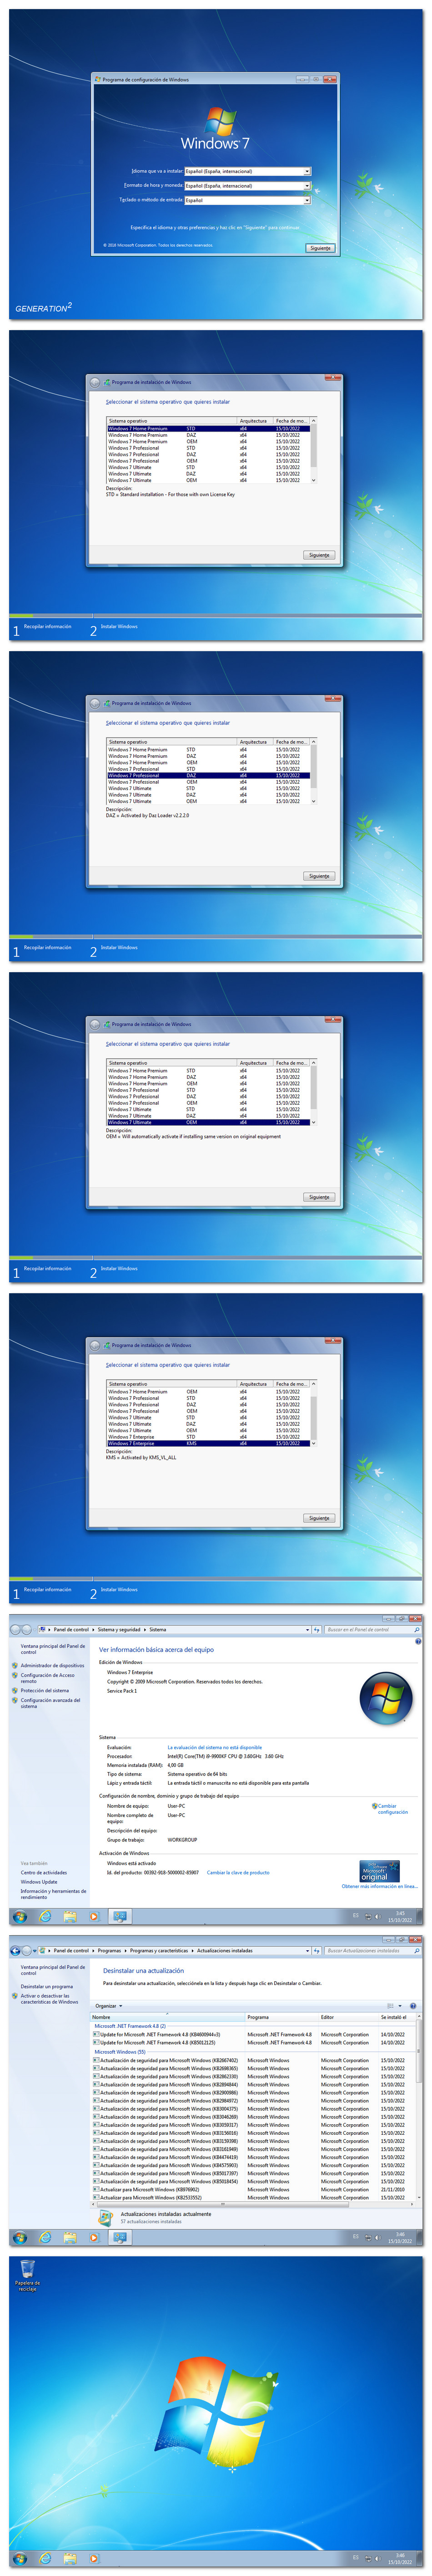432x2576 pixels.
Task: Click the 'Buscar Actualizaciones instaladas' search field
Action: 372,1950
